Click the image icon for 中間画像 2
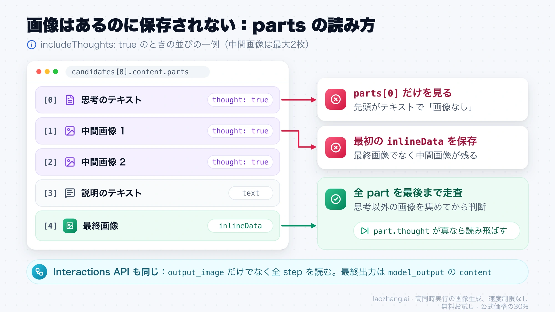The height and width of the screenshot is (312, 555). pyautogui.click(x=70, y=162)
